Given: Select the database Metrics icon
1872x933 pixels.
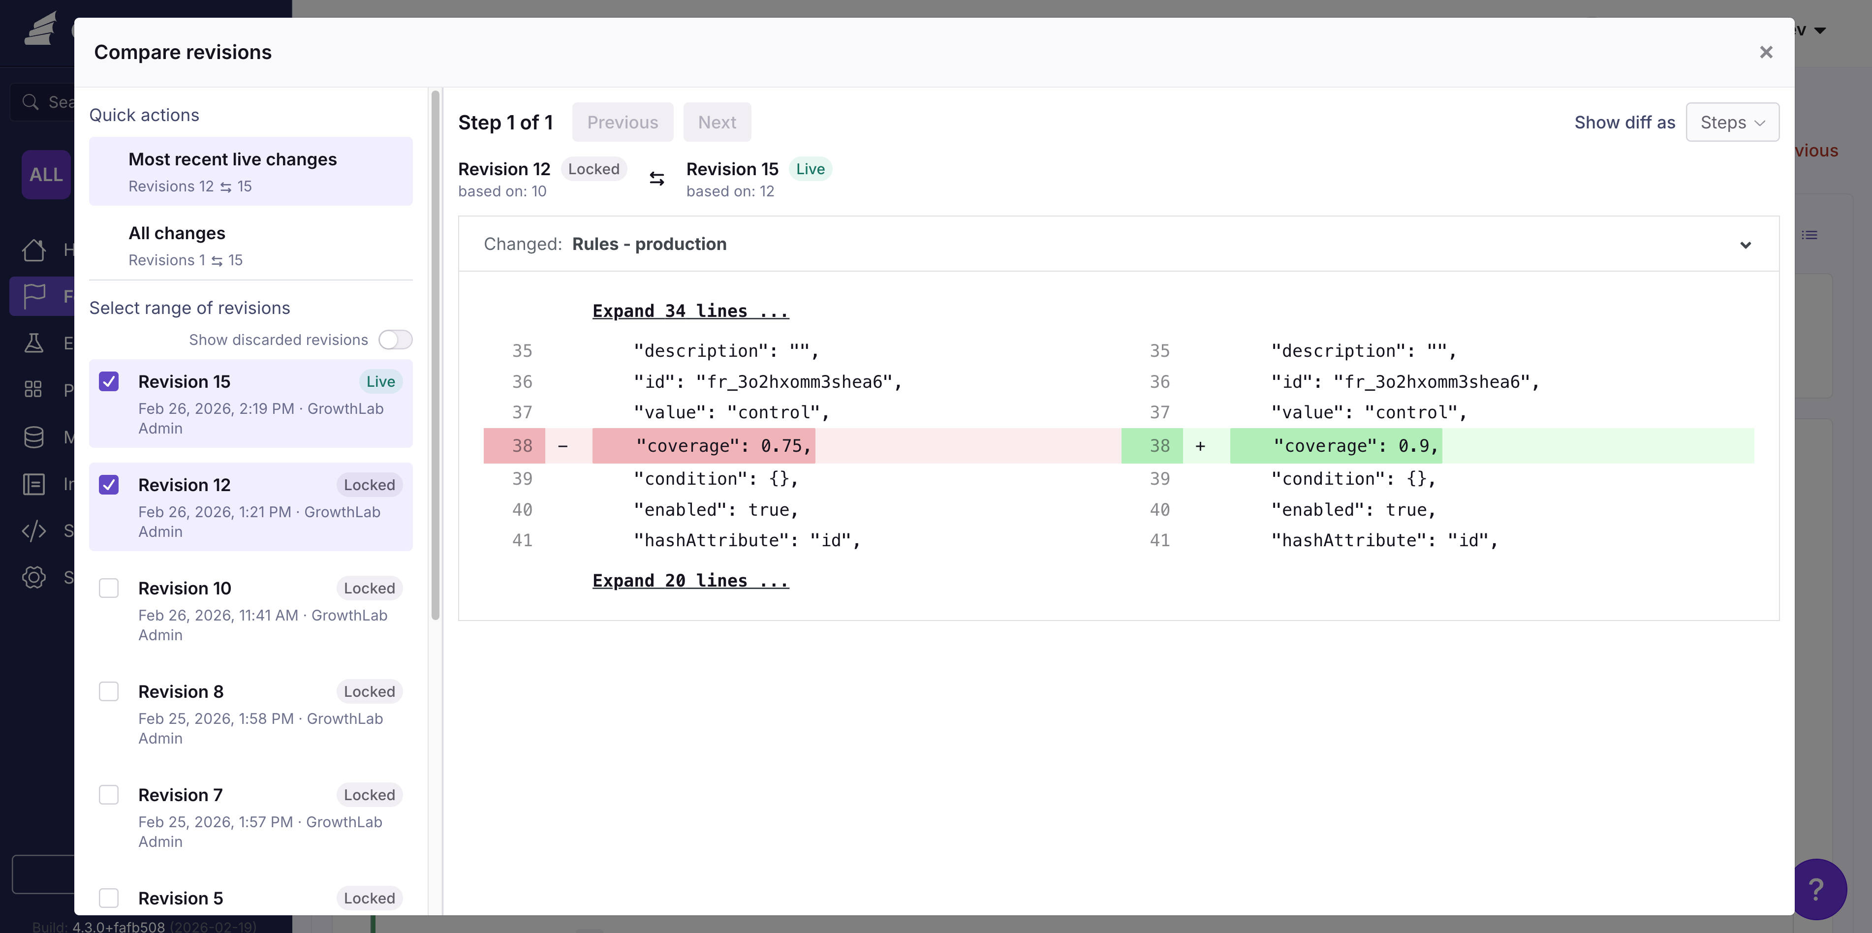Looking at the screenshot, I should (x=33, y=436).
